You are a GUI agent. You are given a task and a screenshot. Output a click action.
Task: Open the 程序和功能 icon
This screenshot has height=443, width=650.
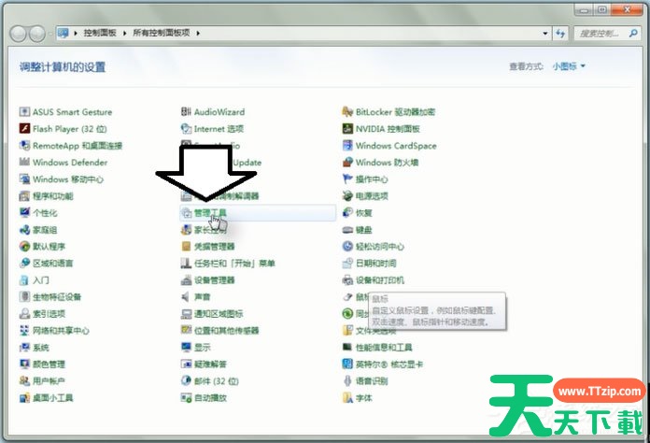coord(25,195)
